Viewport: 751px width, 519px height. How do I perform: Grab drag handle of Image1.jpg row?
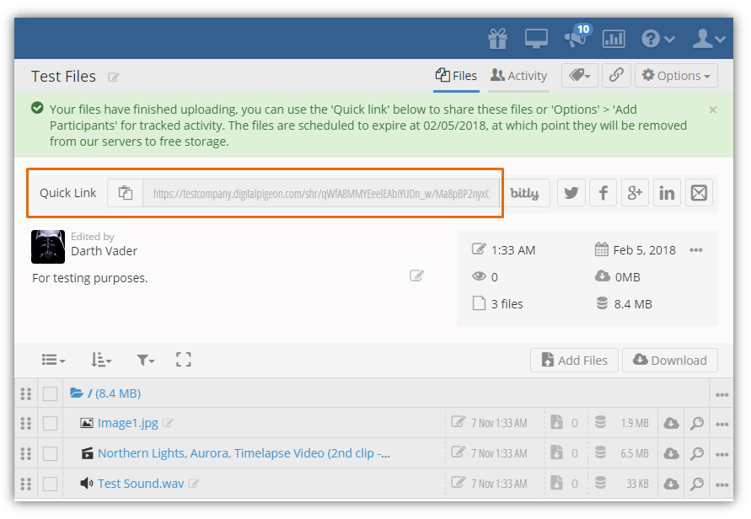pos(26,423)
